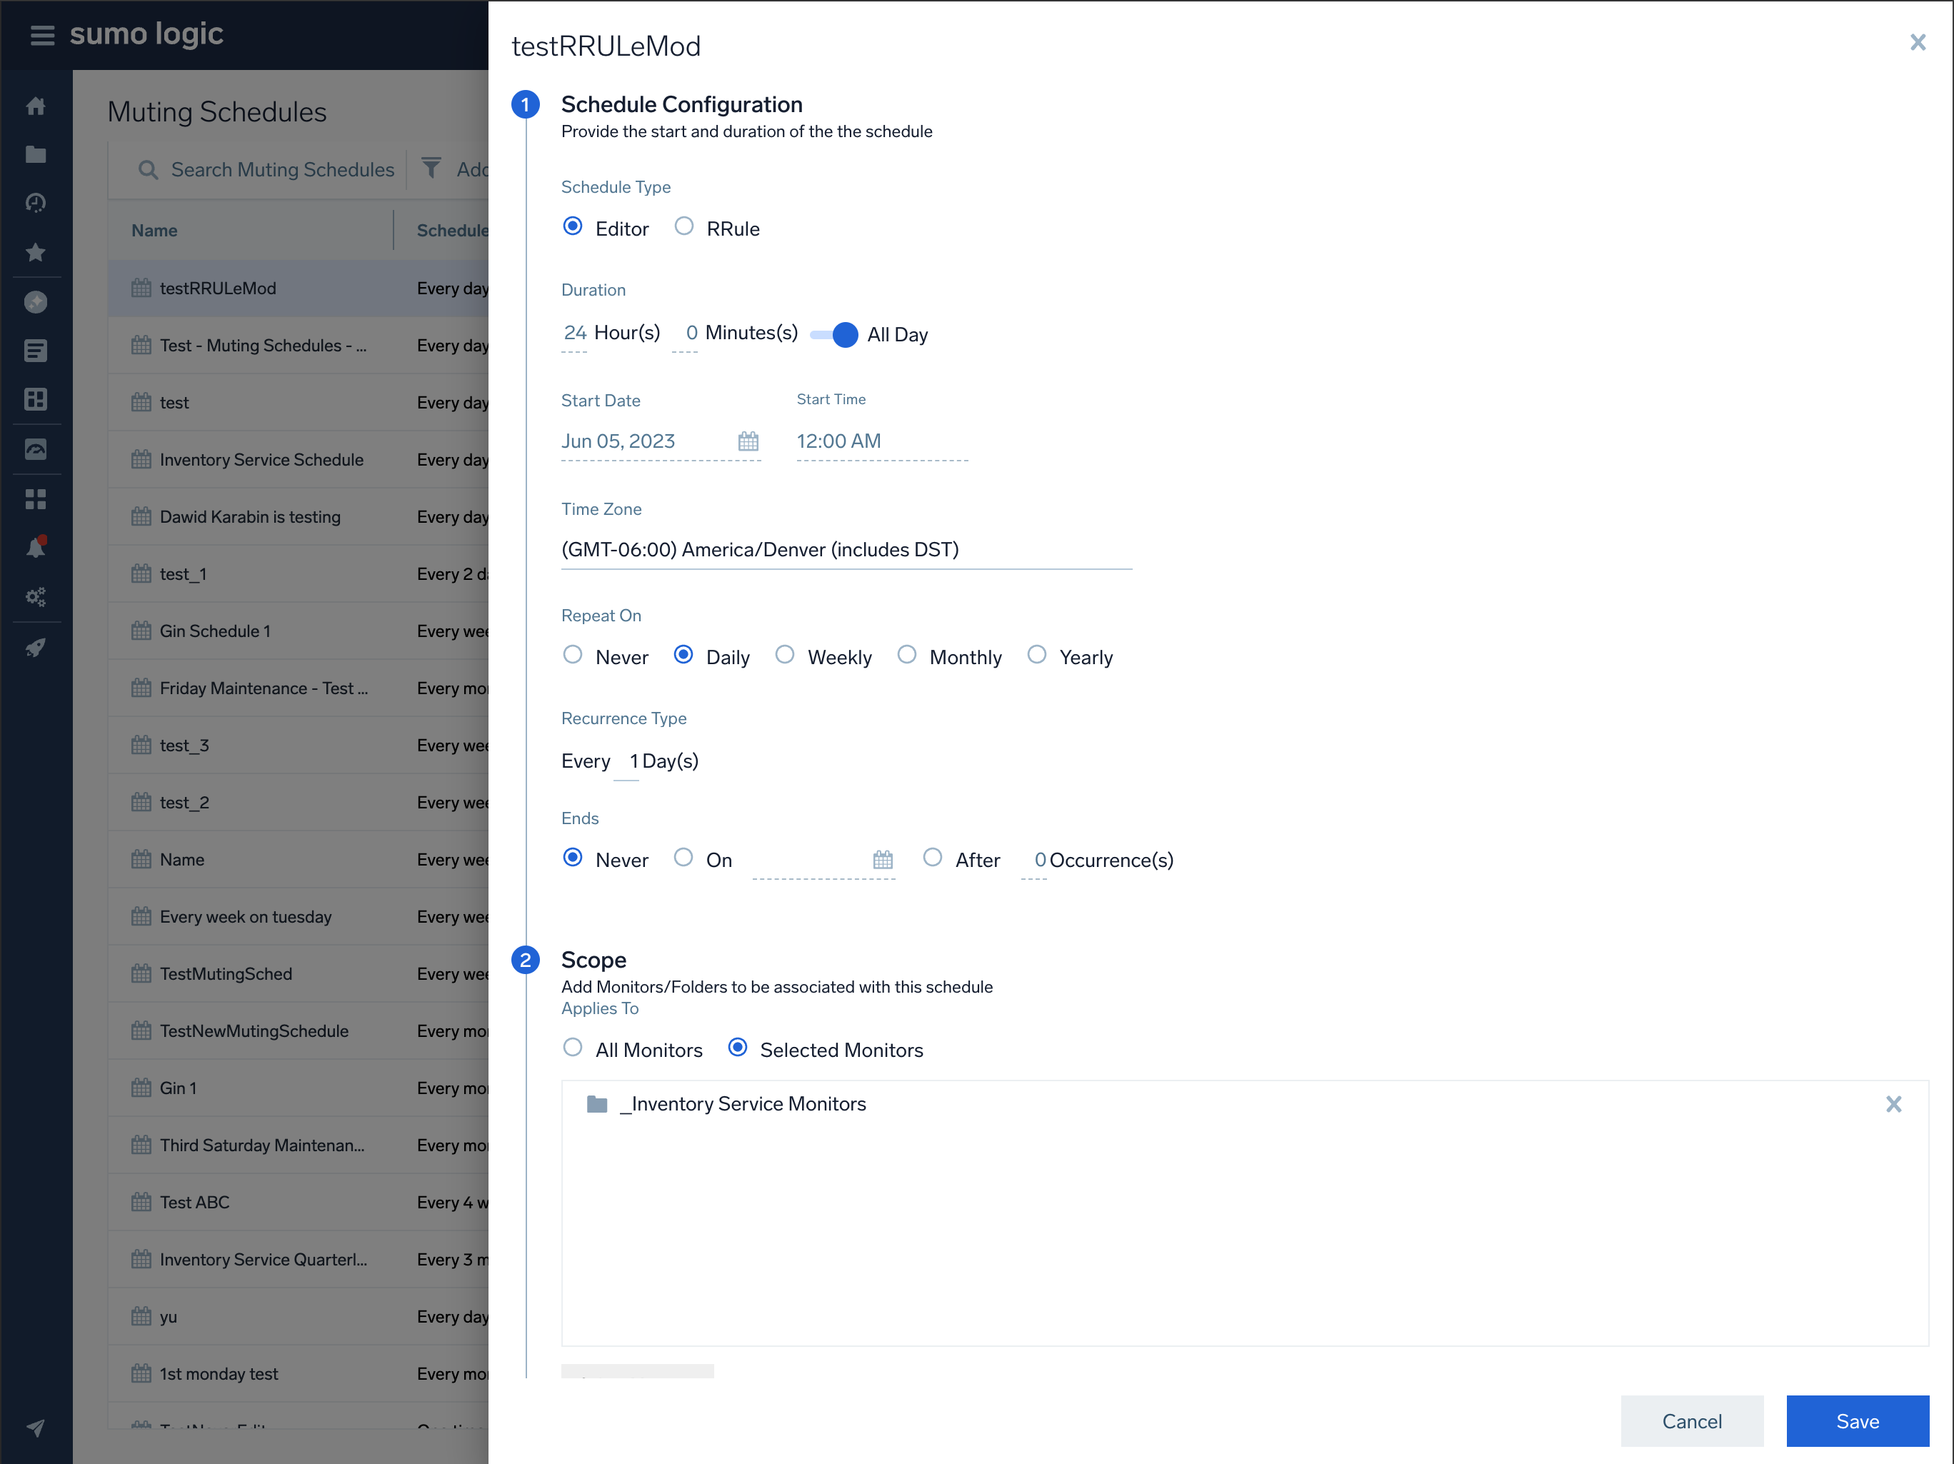Click the filter funnel icon near search
Screen dimensions: 1954x1464
pos(431,169)
